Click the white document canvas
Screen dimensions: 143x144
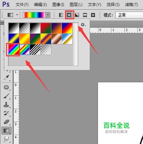(x=120, y=113)
